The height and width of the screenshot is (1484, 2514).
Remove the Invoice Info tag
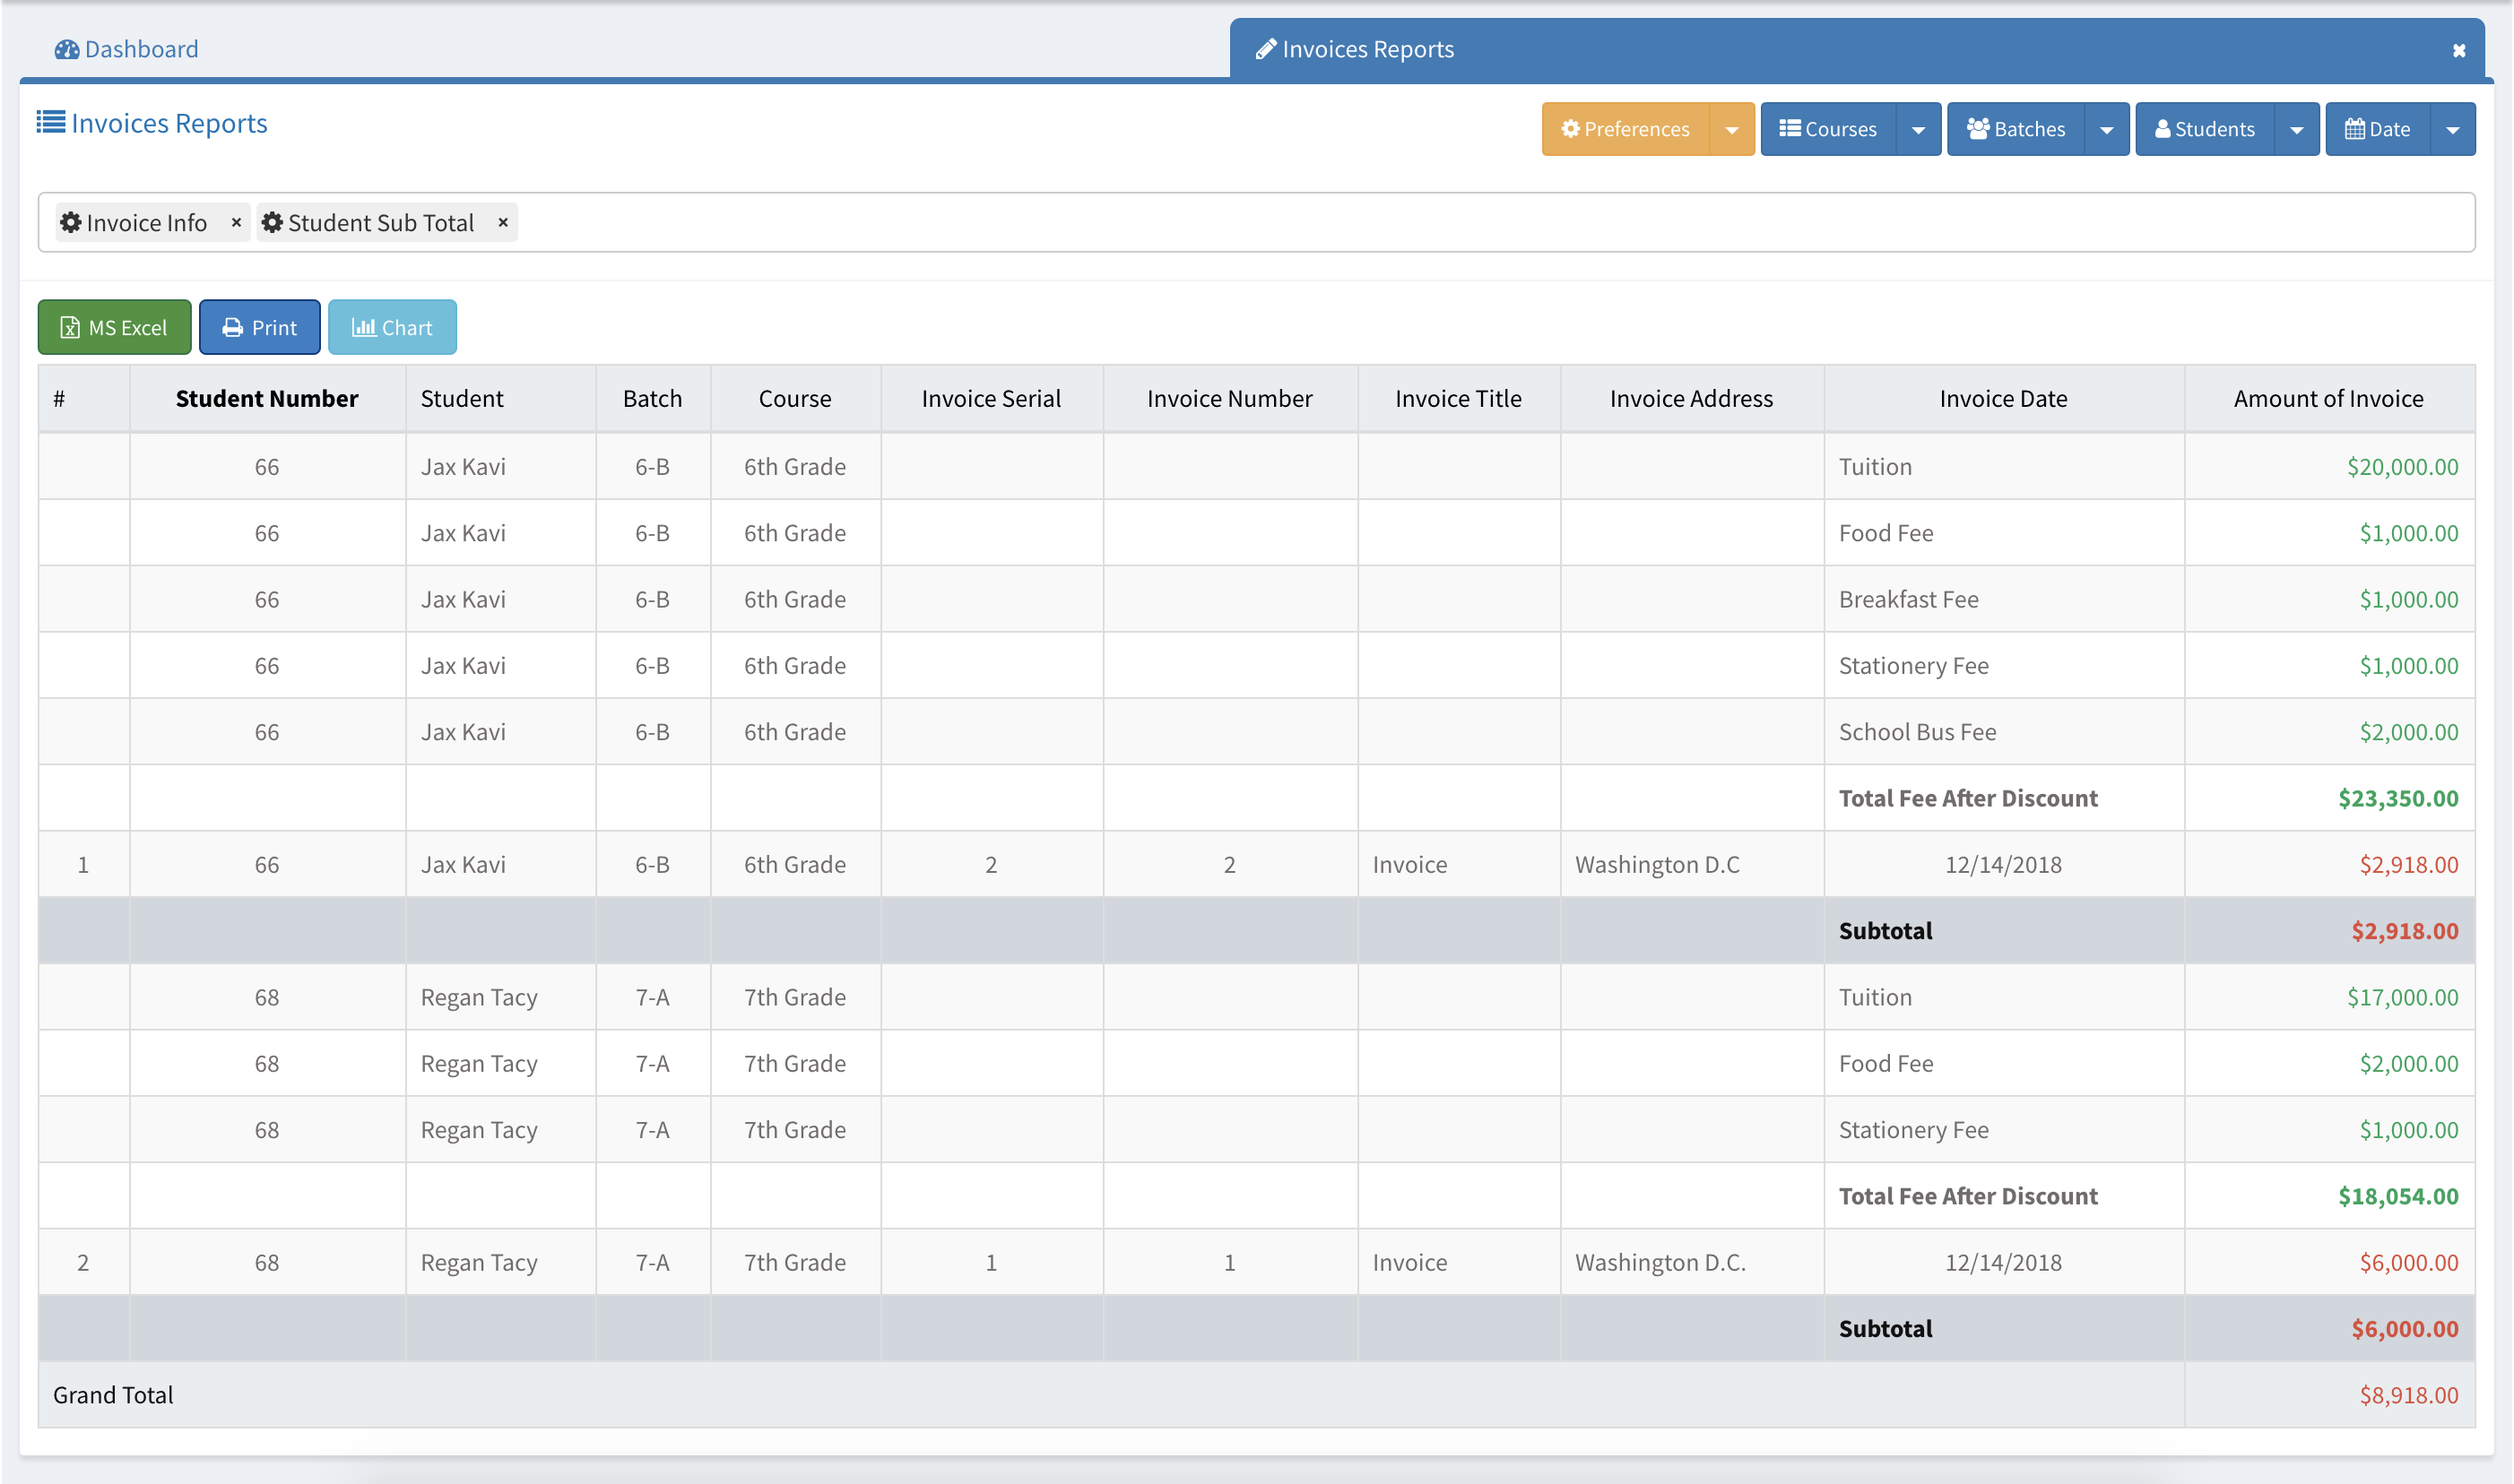[x=236, y=222]
